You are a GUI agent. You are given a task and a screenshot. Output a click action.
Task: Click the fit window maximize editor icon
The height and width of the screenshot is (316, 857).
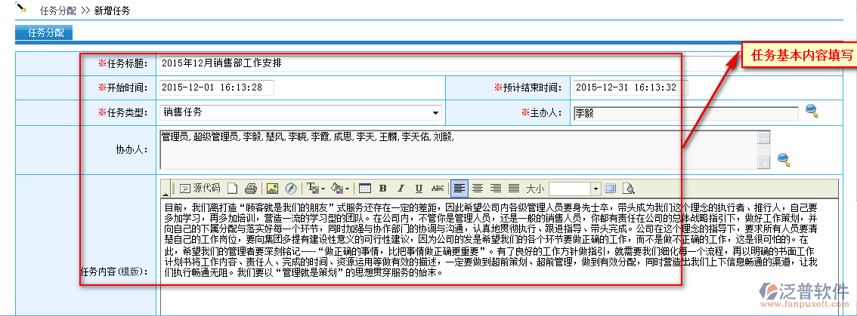(x=611, y=189)
